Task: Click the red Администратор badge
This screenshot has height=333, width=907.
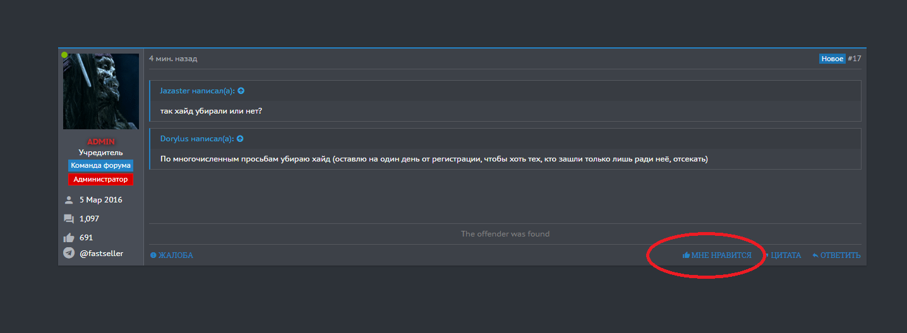Action: (x=101, y=179)
